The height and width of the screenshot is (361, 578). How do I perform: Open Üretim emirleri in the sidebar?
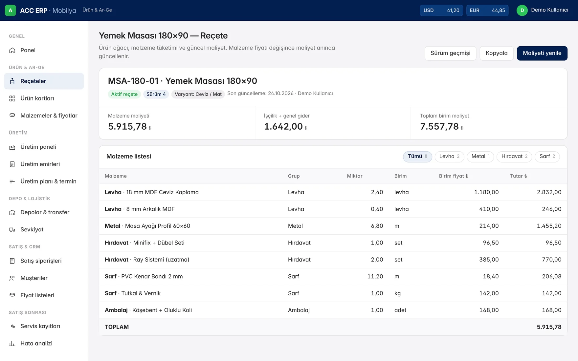(x=44, y=164)
